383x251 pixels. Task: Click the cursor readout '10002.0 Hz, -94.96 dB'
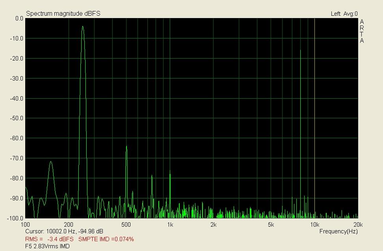pyautogui.click(x=74, y=231)
